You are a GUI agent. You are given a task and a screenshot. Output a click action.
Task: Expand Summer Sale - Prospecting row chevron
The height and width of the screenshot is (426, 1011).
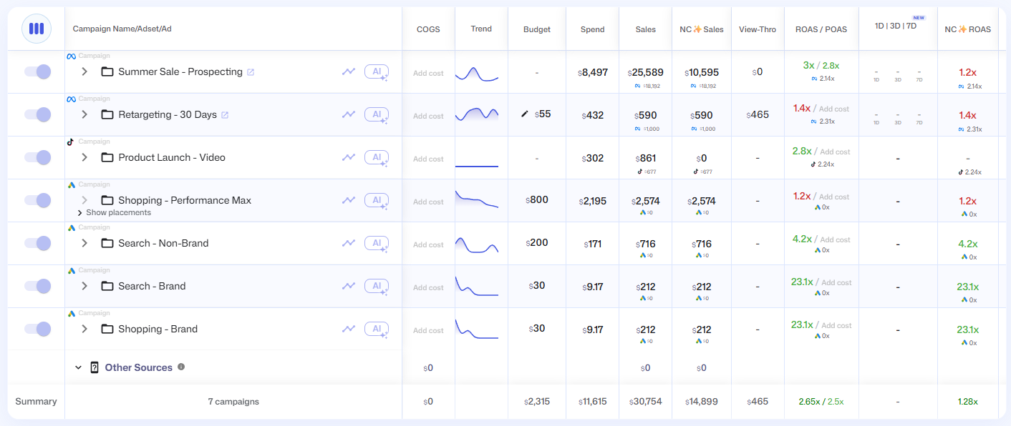[84, 71]
